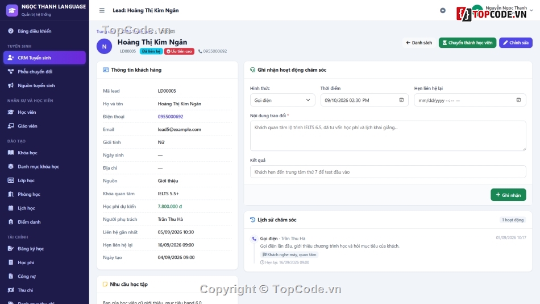Screen dimensions: 540x304
Task: Click the email lead5@example.com value
Action: tap(180, 129)
